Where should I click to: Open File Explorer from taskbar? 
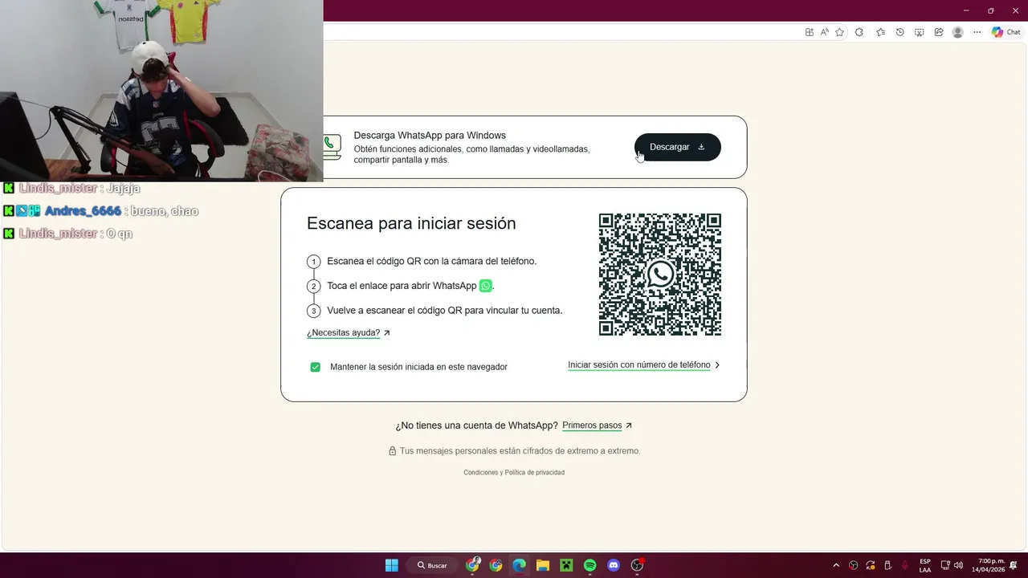point(543,565)
